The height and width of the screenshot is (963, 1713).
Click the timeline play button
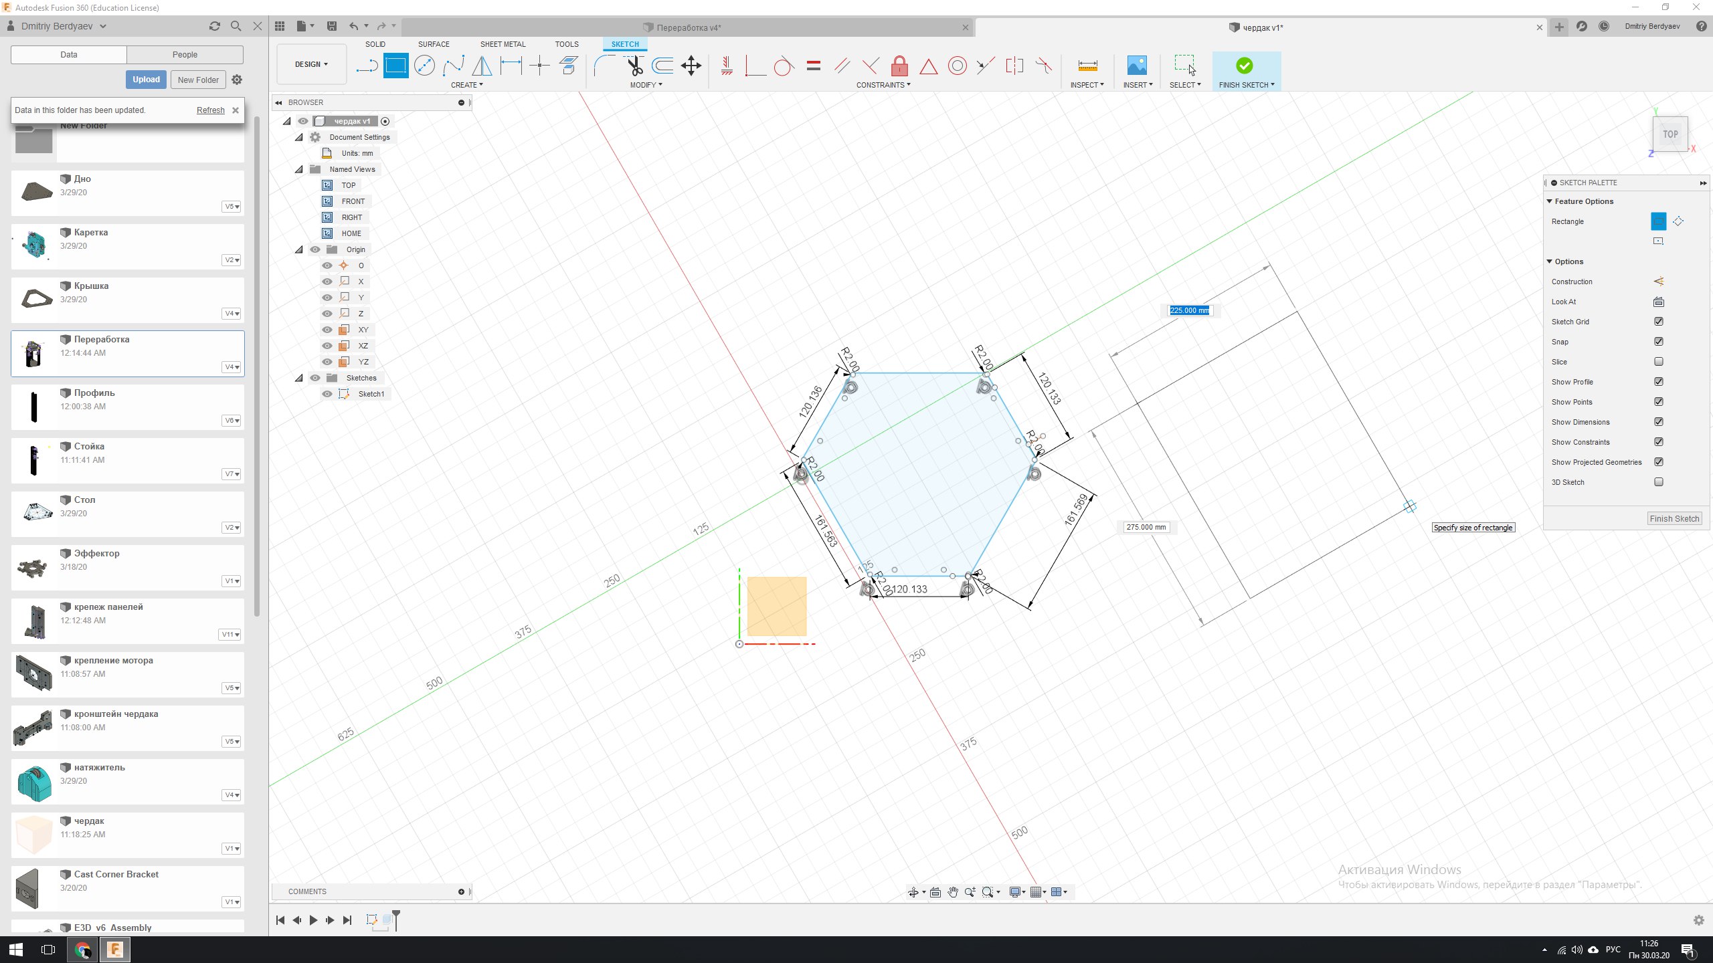313,920
